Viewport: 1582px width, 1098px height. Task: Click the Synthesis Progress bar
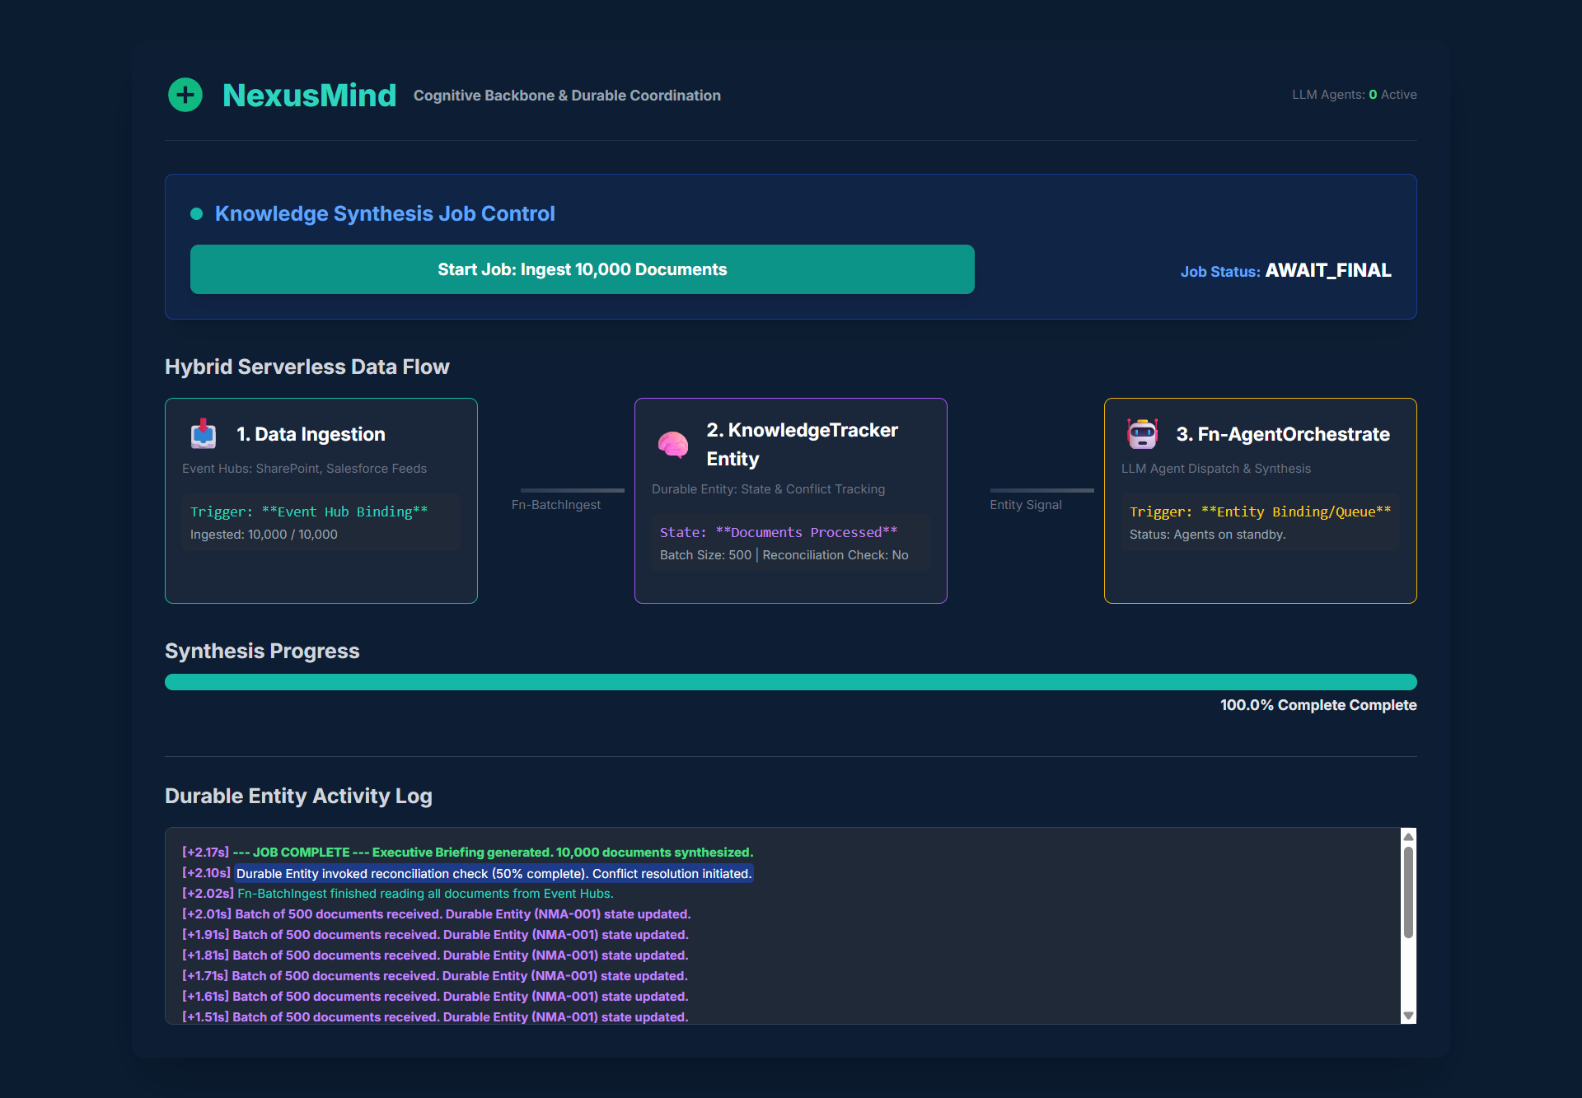790,682
